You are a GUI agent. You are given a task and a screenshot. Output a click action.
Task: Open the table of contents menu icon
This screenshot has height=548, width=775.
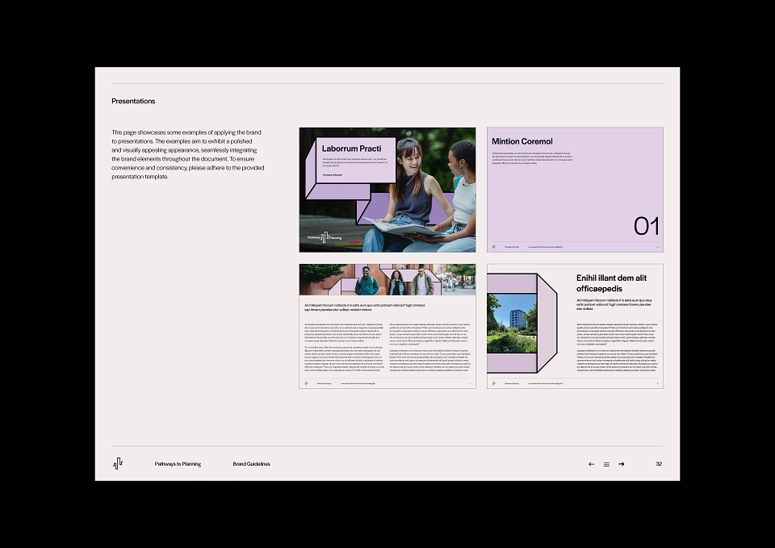[606, 464]
